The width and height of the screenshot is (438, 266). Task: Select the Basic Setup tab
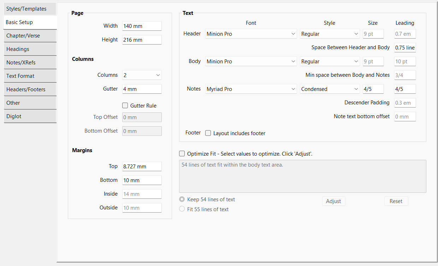[x=30, y=22]
